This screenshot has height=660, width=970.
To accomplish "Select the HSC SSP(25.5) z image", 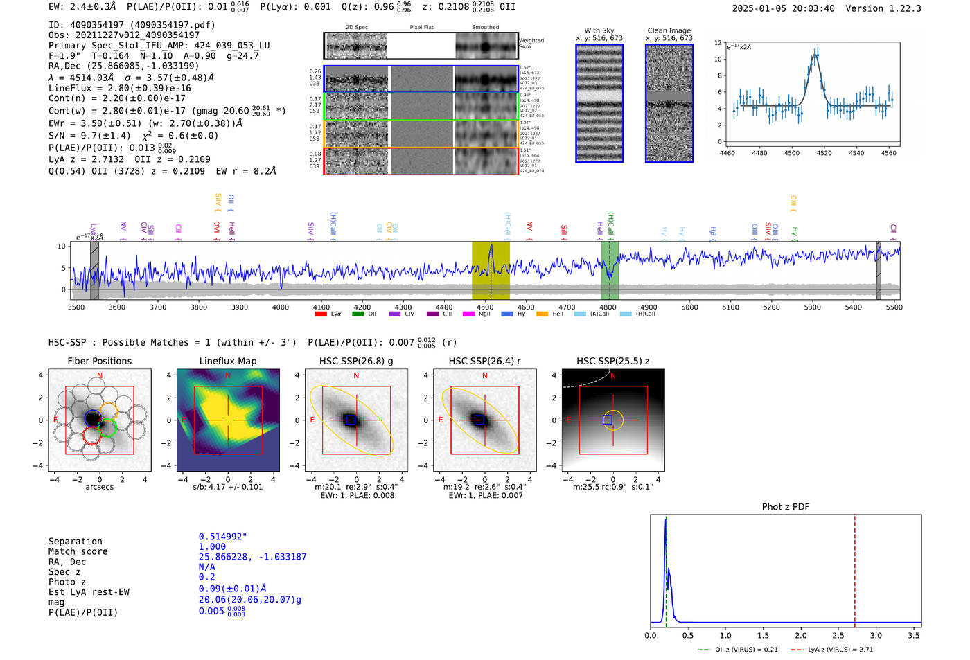I will (612, 420).
